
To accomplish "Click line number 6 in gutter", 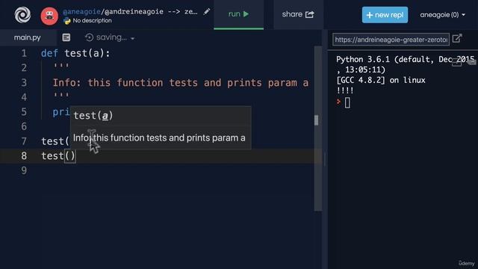I will (x=24, y=126).
